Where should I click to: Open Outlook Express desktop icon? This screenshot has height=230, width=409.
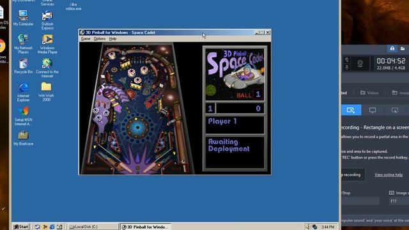click(47, 20)
